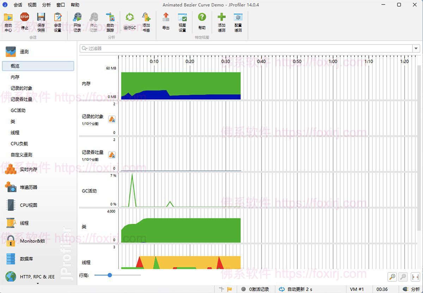Viewport: 423px width, 293px height.
Task: Click the 行高 row height slider handle
Action: (x=110, y=275)
